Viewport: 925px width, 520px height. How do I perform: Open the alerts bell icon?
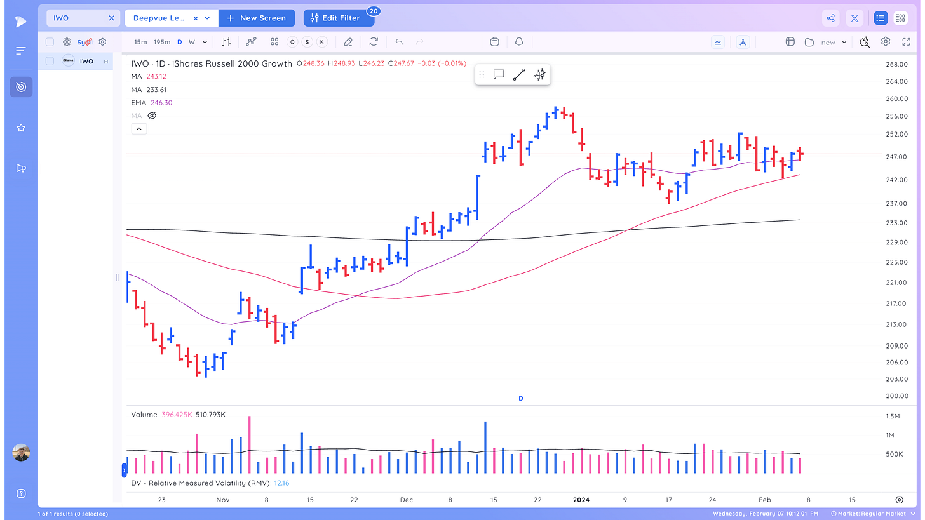pyautogui.click(x=519, y=42)
